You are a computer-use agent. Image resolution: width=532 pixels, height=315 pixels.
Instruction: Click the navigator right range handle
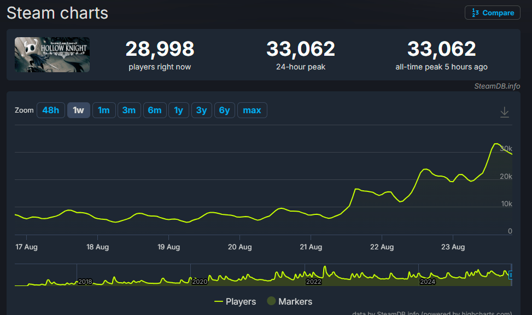(x=511, y=276)
